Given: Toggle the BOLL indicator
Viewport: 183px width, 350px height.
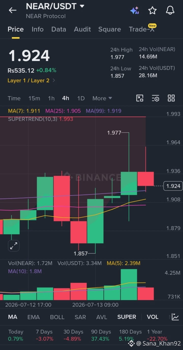Looking at the screenshot, I should [x=57, y=317].
